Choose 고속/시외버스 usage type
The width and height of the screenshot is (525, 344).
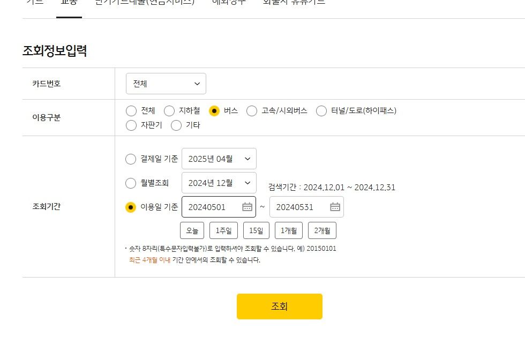click(x=252, y=111)
